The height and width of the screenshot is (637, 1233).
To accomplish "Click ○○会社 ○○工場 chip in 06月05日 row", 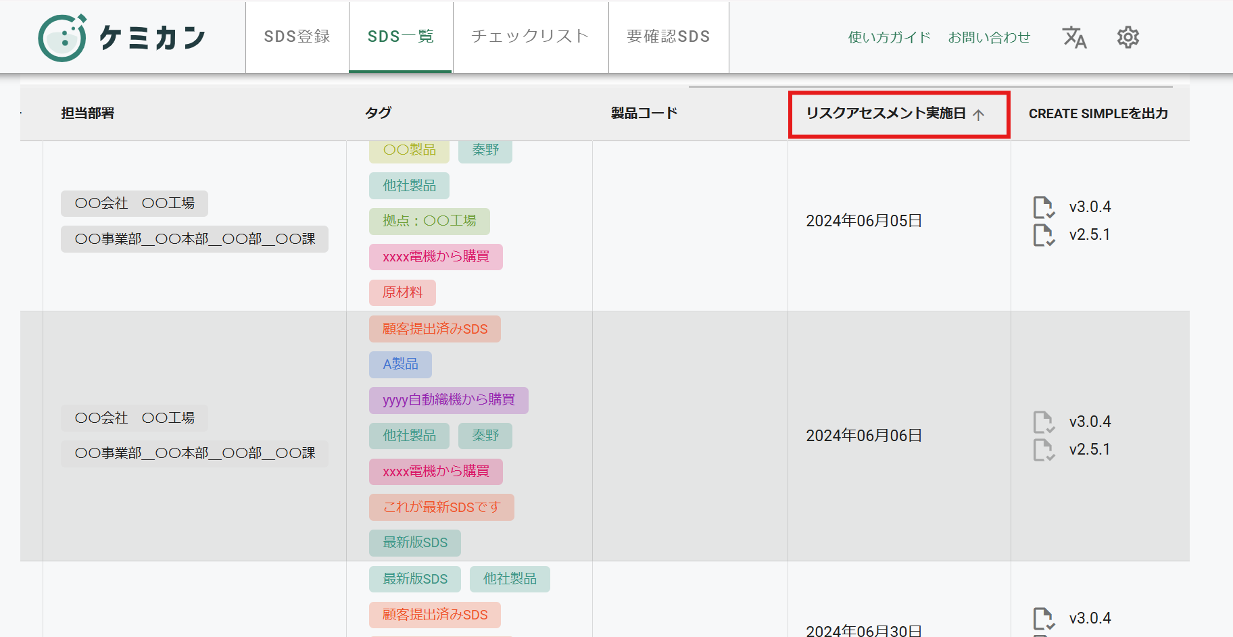I will (x=135, y=203).
